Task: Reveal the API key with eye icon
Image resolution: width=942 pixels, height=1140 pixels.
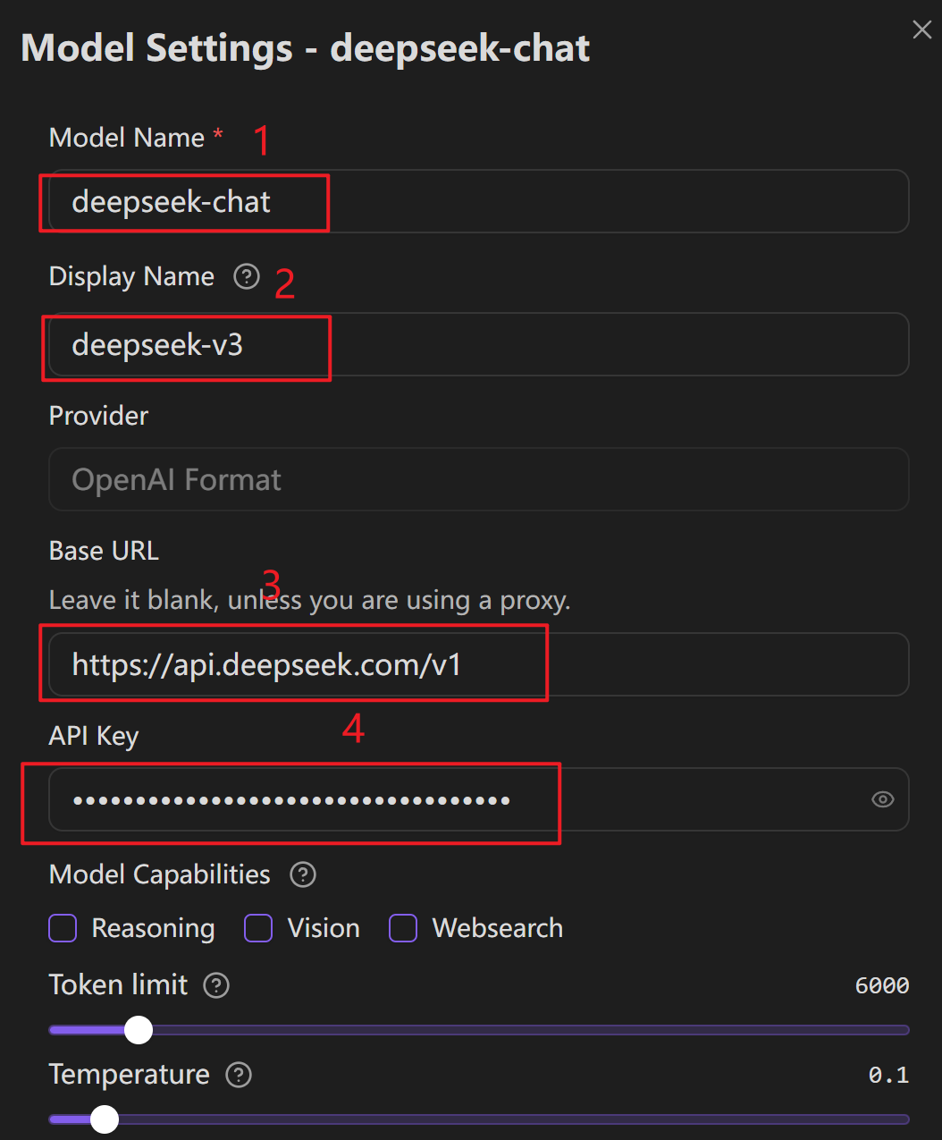Action: pyautogui.click(x=882, y=799)
